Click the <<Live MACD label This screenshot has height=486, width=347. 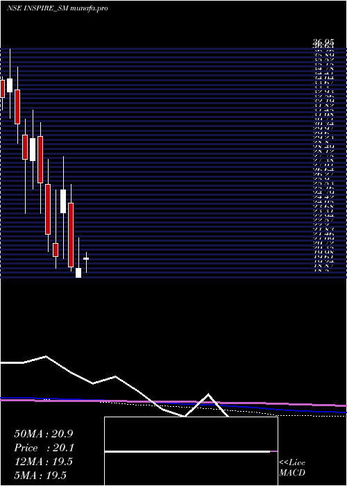pyautogui.click(x=292, y=468)
